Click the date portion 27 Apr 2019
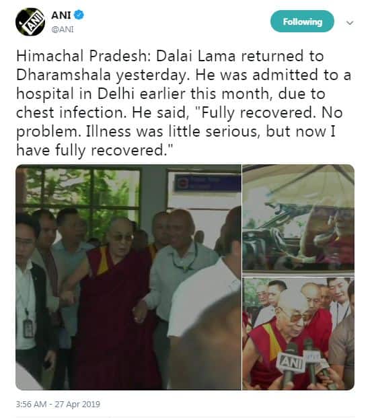 pos(77,404)
